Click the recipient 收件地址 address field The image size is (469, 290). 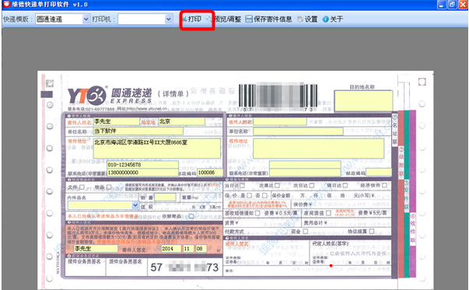tap(319, 148)
